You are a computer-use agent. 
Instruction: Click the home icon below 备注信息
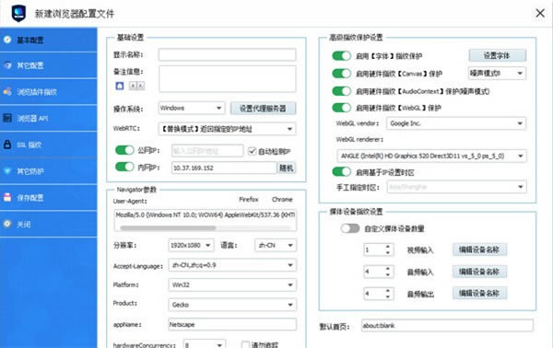(120, 86)
